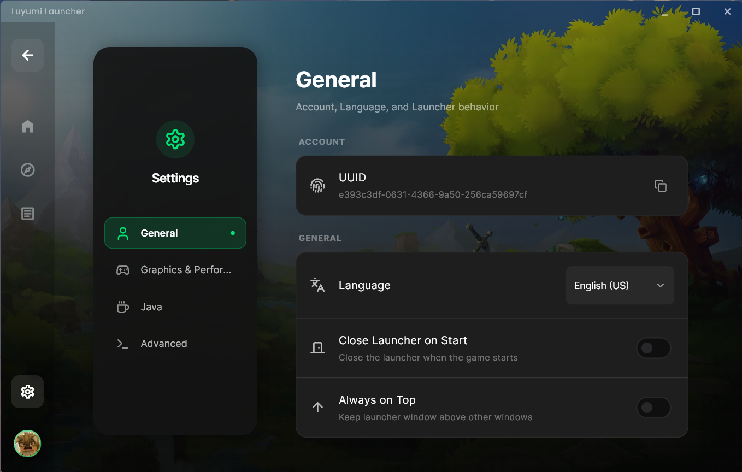Maximize the Luyumi Launcher window

[x=696, y=11]
